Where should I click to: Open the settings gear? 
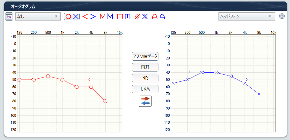pyautogui.click(x=282, y=16)
